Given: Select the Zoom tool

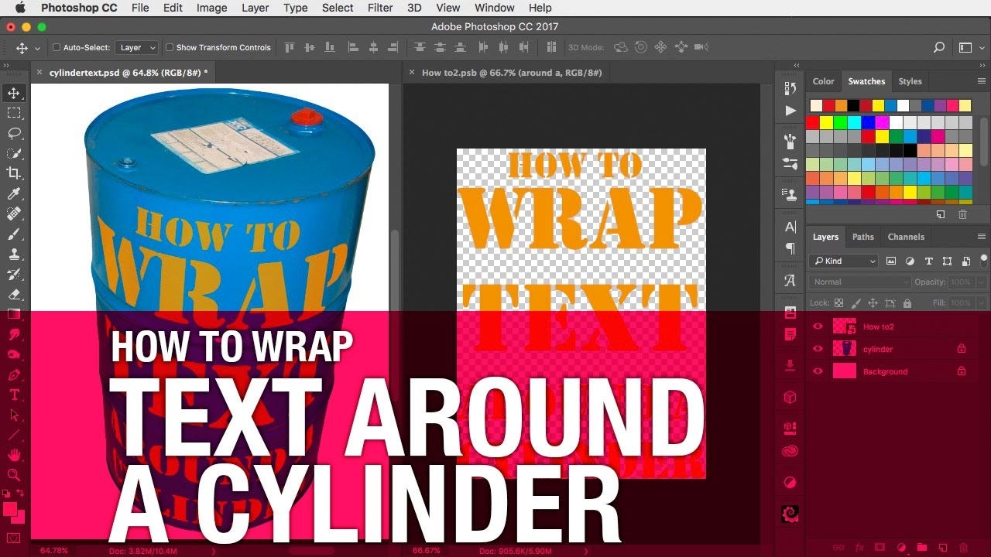Looking at the screenshot, I should tap(14, 475).
